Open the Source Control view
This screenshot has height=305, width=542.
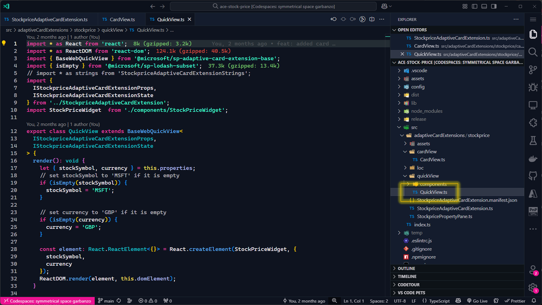533,70
